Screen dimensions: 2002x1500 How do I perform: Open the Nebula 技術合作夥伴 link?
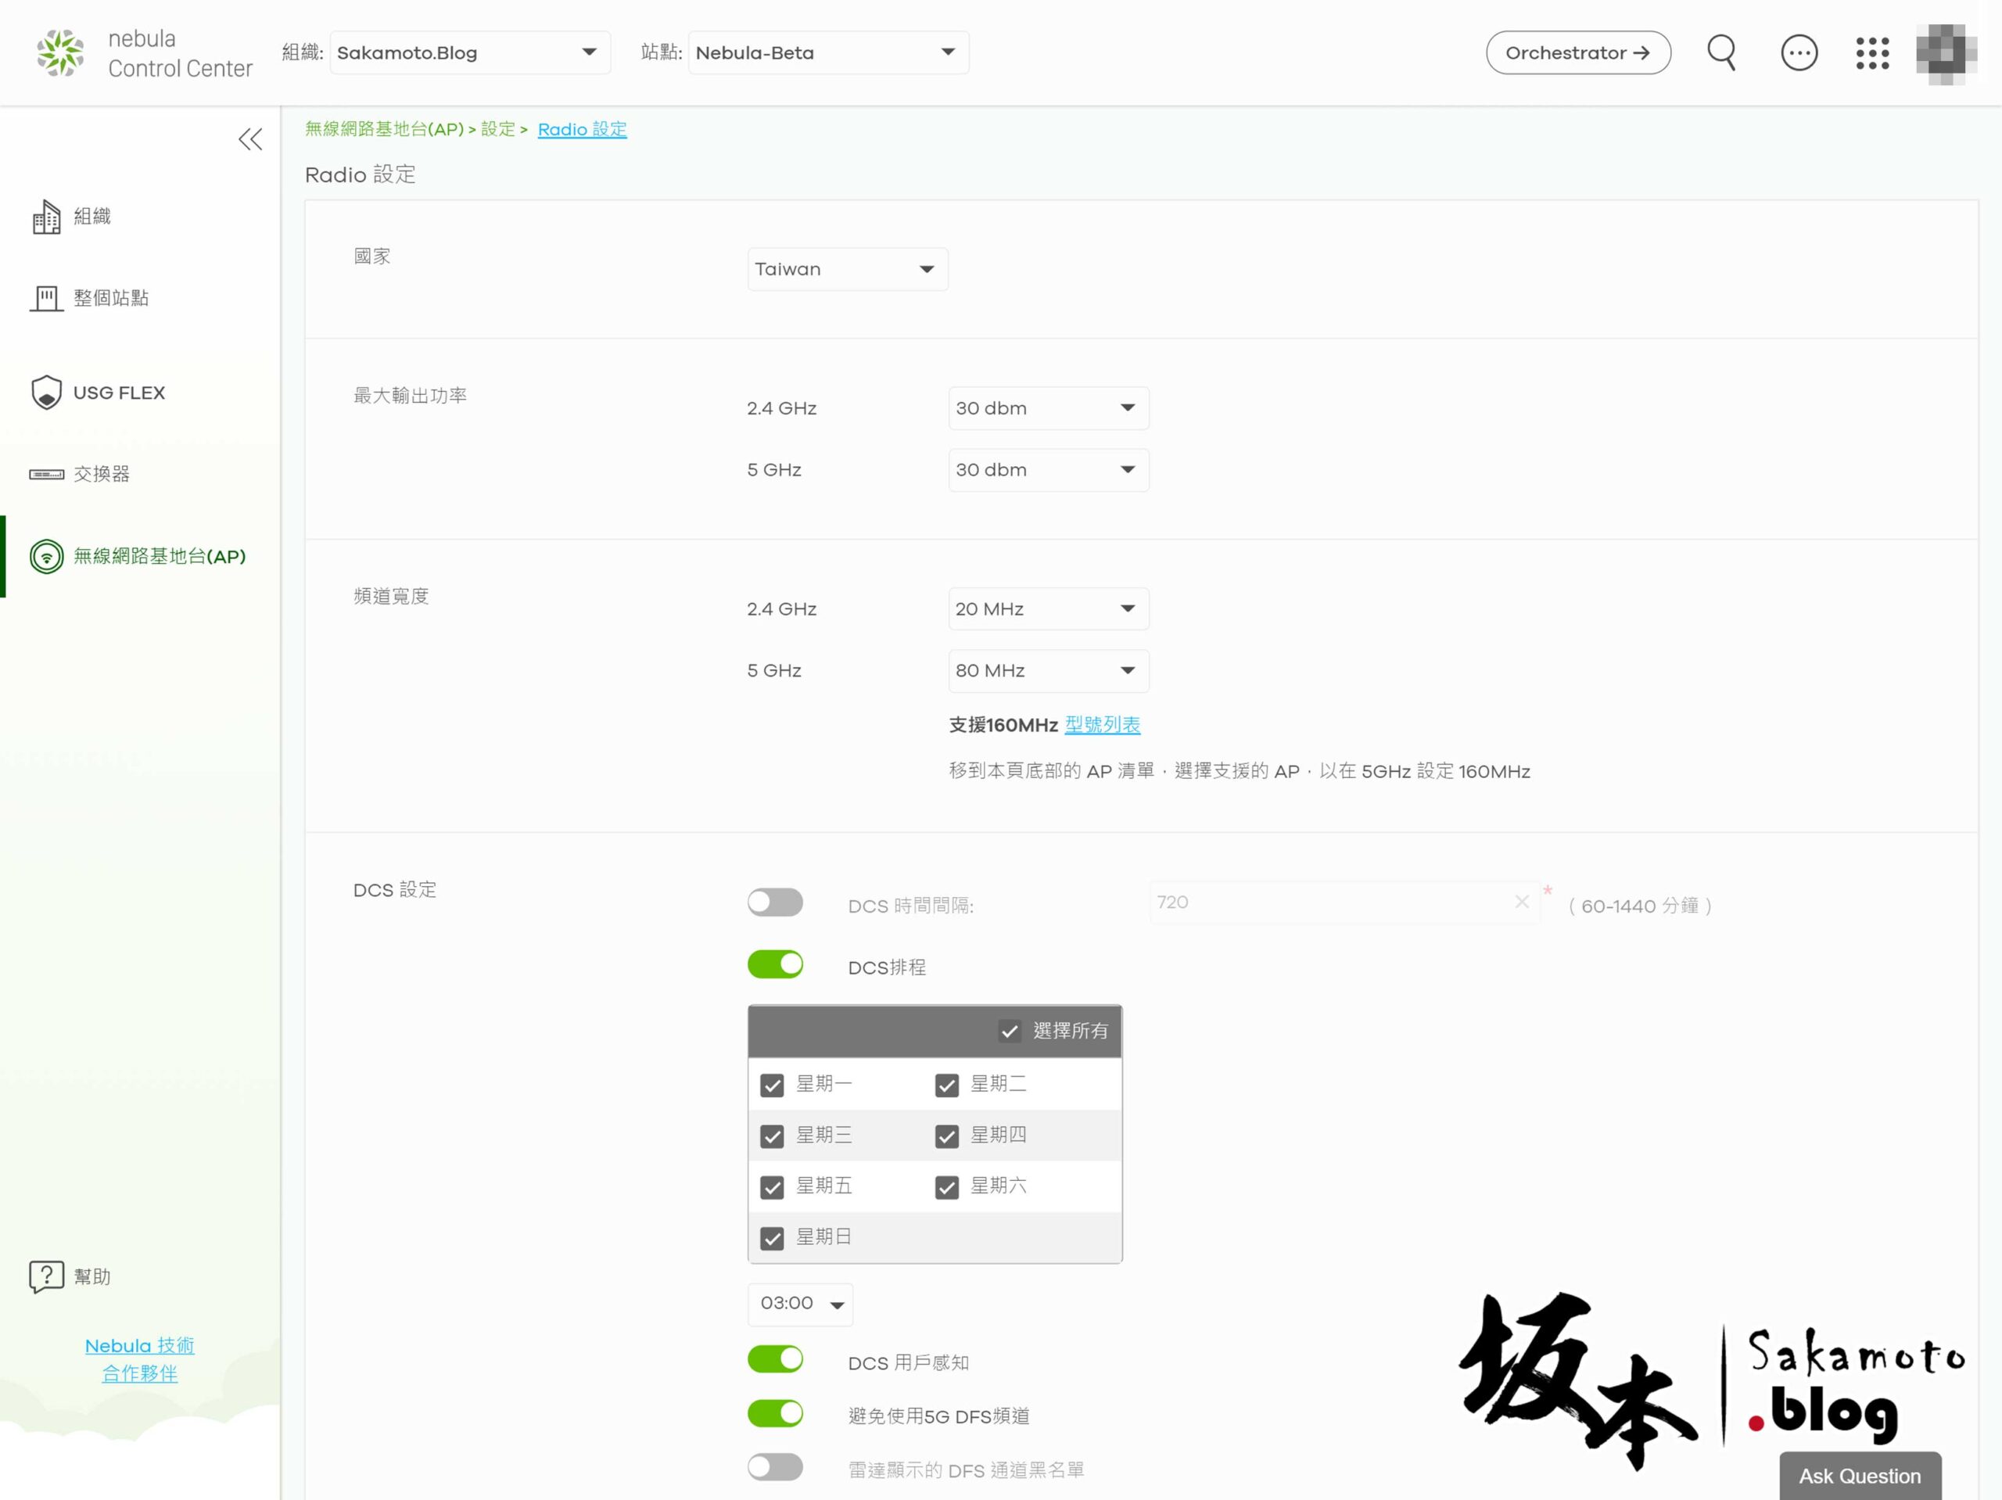[139, 1360]
